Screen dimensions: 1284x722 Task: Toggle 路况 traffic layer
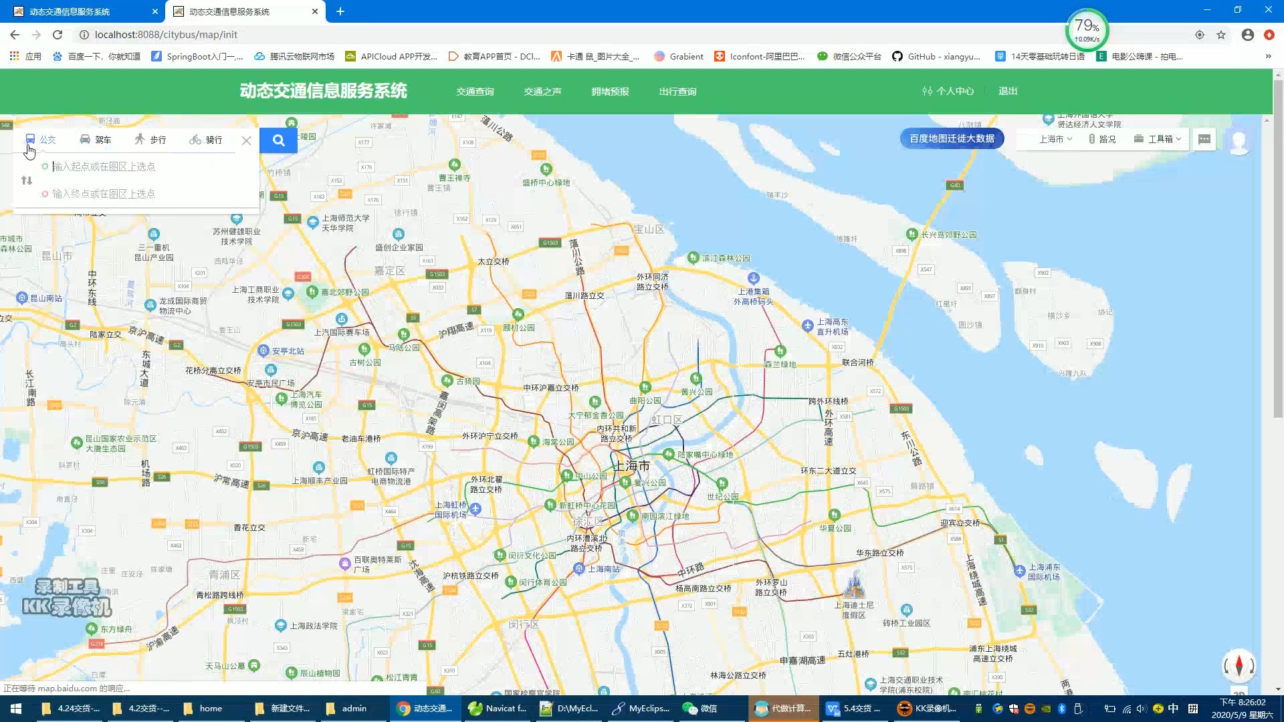[x=1102, y=139]
